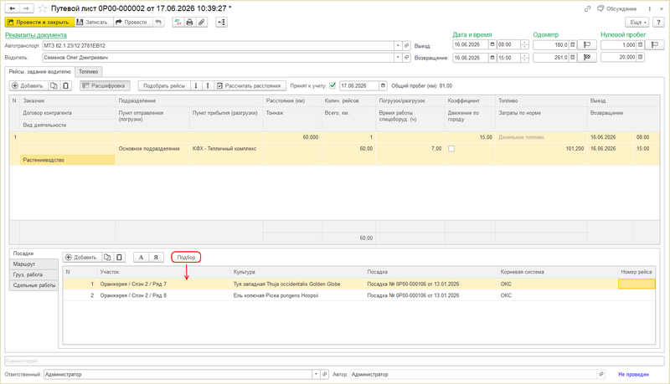Click the undo posting arrow icon
Viewport: 670px width, 384px height.
tap(158, 23)
